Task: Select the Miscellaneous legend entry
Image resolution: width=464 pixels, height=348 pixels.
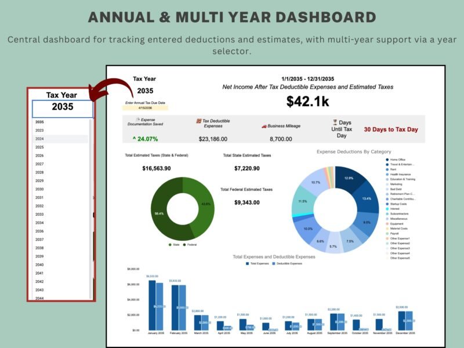Action: coord(397,219)
